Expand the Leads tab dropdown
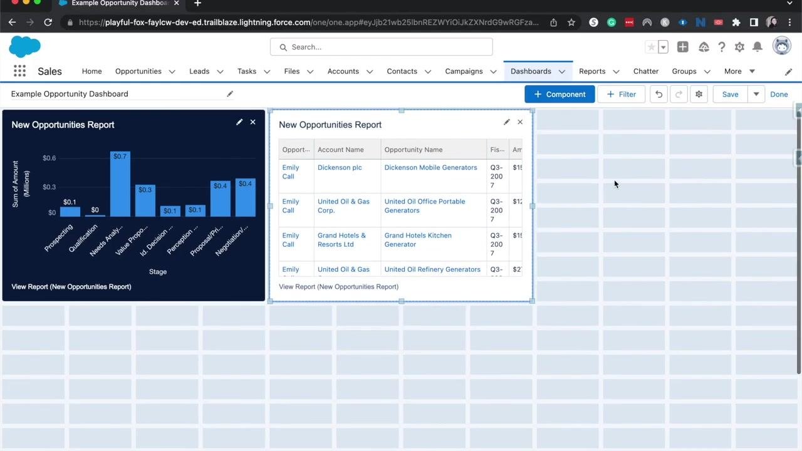 pyautogui.click(x=220, y=71)
